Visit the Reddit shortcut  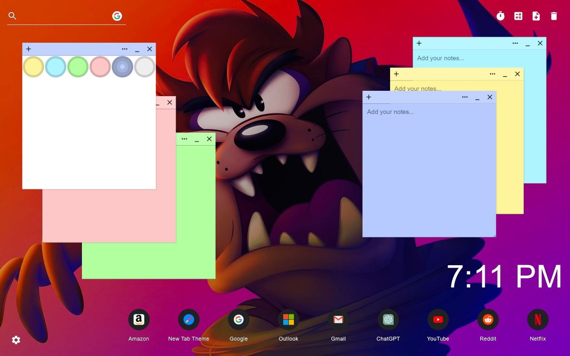click(x=488, y=320)
